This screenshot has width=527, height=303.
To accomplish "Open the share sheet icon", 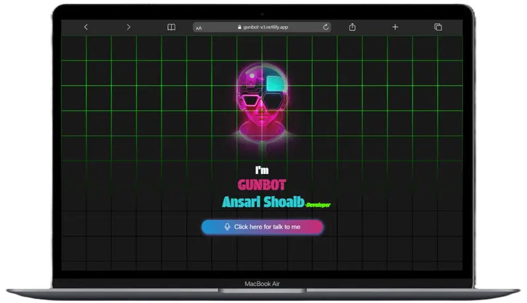I will [x=352, y=27].
